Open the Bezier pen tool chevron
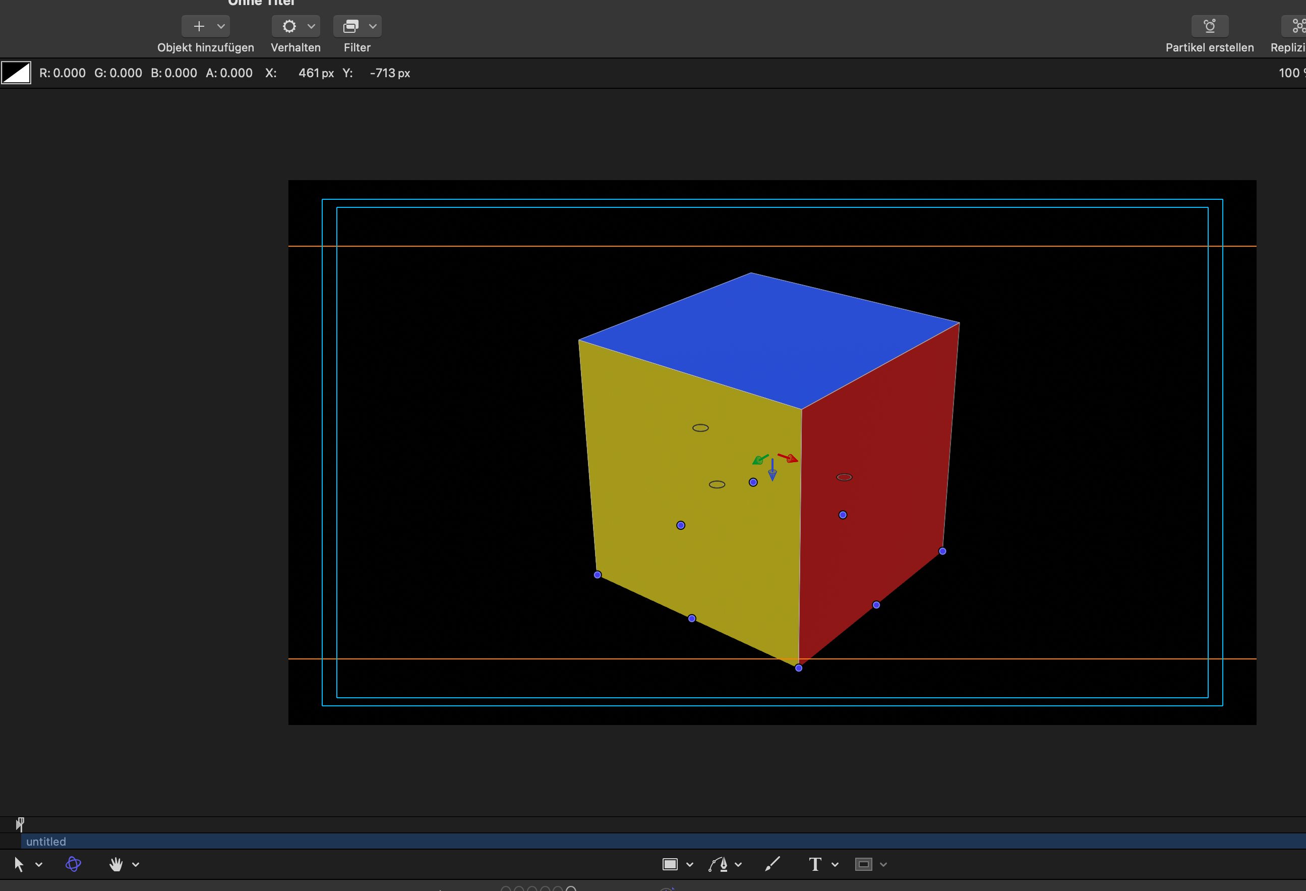The width and height of the screenshot is (1306, 891). click(738, 865)
